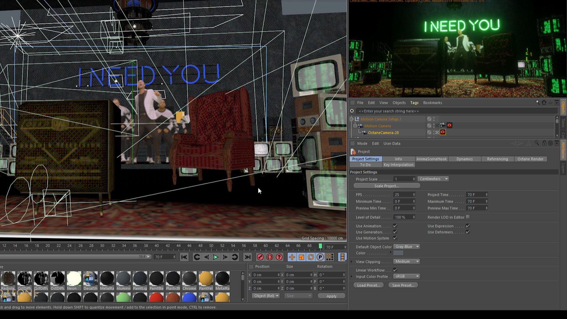The height and width of the screenshot is (319, 567).
Task: Click the Object Manager home icon
Action: pyautogui.click(x=544, y=102)
